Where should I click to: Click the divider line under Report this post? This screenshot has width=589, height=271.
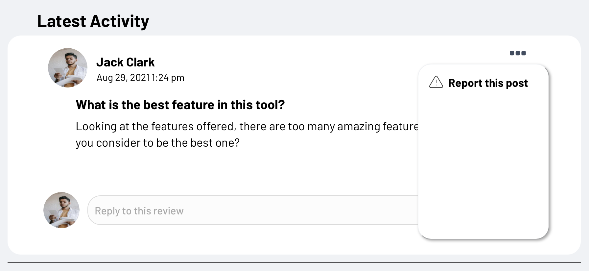coord(483,99)
